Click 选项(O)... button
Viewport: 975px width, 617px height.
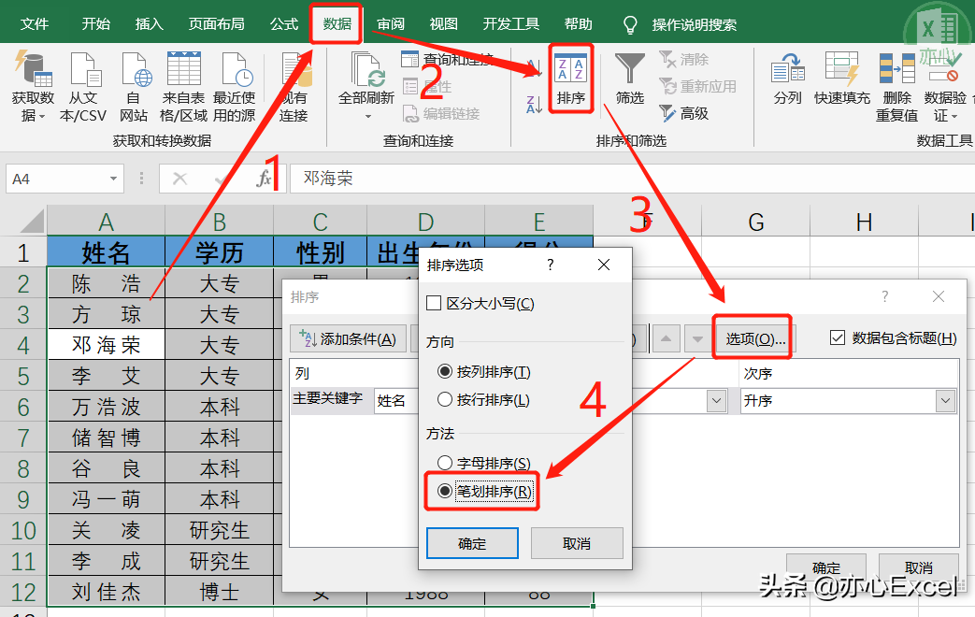tap(755, 339)
